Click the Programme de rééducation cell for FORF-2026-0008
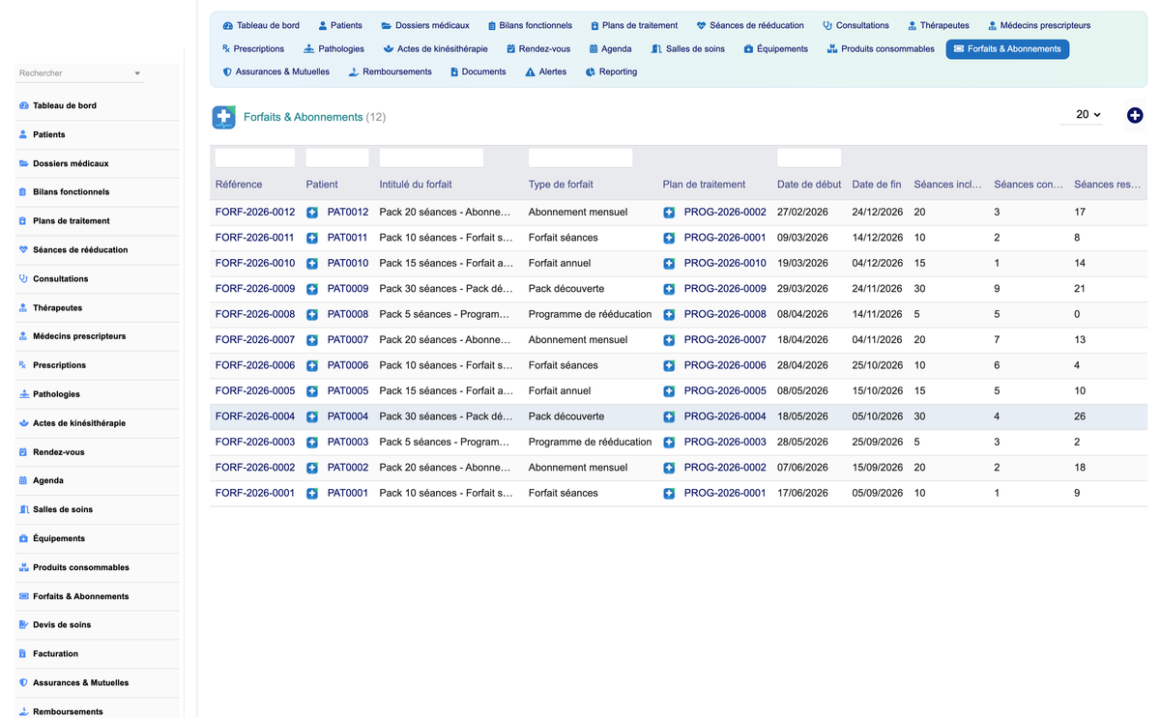 point(590,314)
